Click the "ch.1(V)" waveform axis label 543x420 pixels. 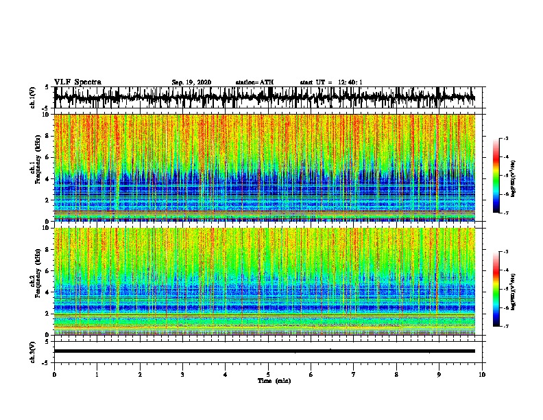(x=33, y=97)
